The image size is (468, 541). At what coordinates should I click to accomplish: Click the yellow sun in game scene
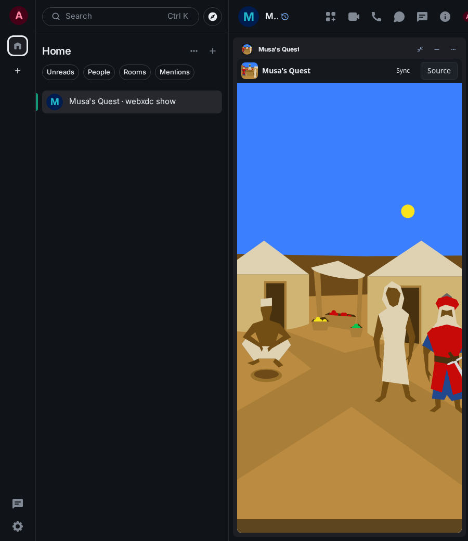point(408,212)
